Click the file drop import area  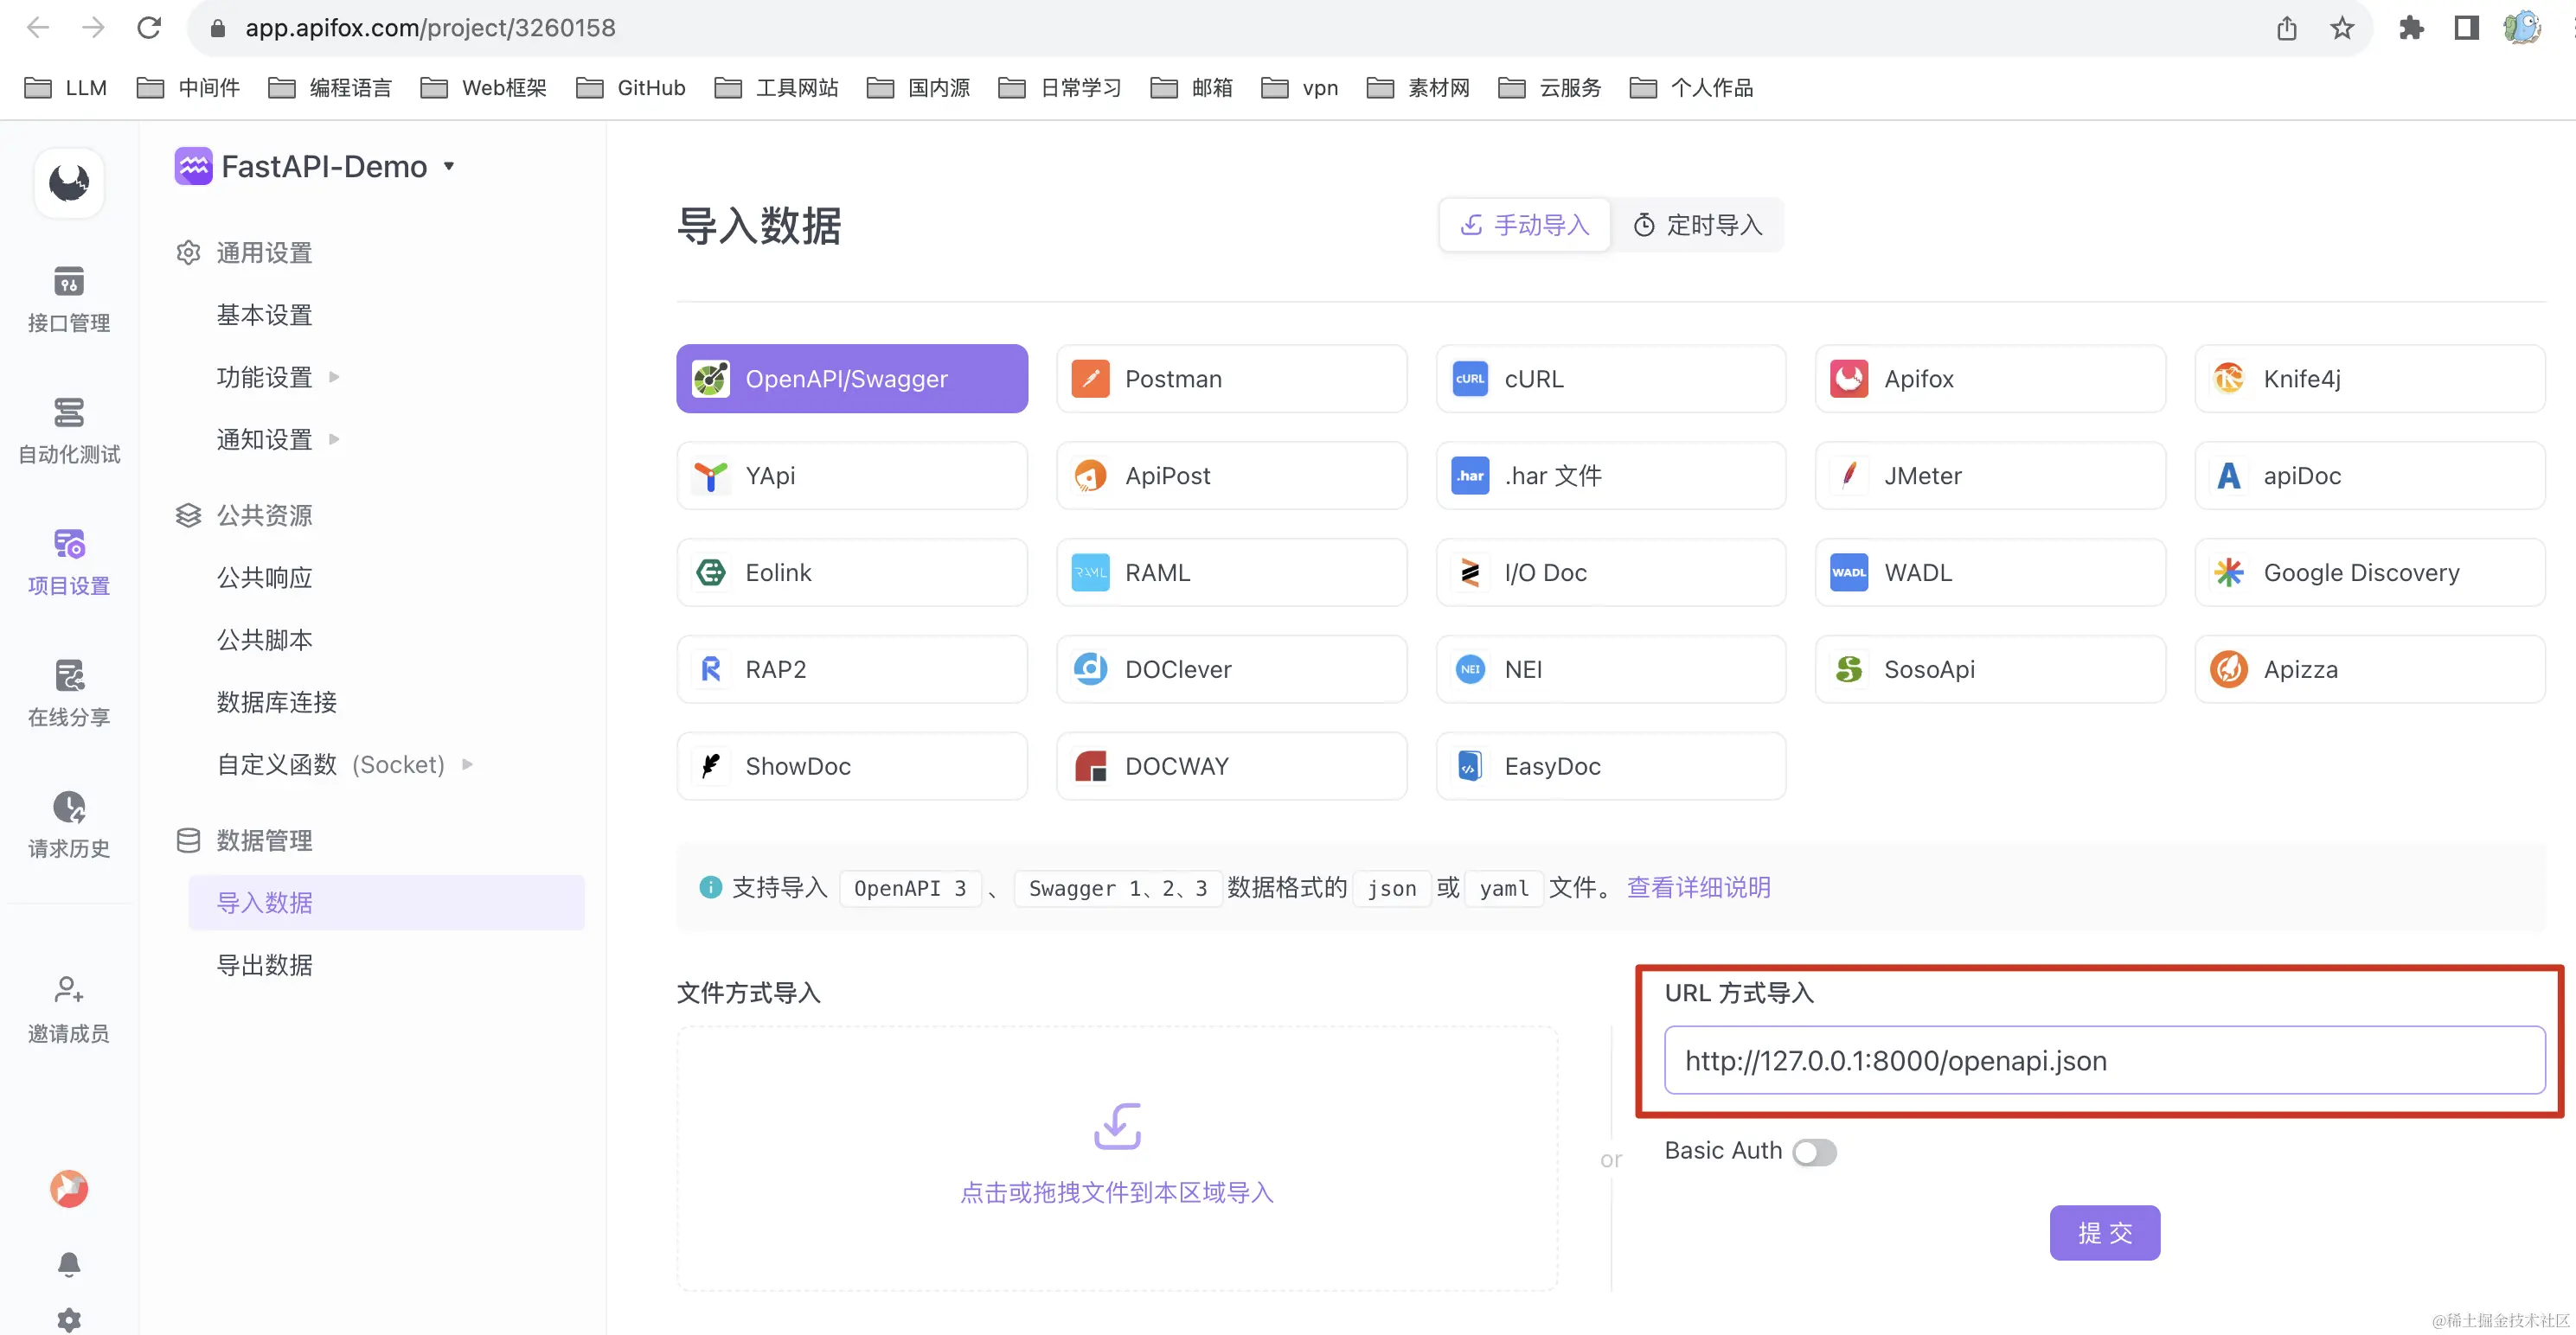tap(1117, 1158)
